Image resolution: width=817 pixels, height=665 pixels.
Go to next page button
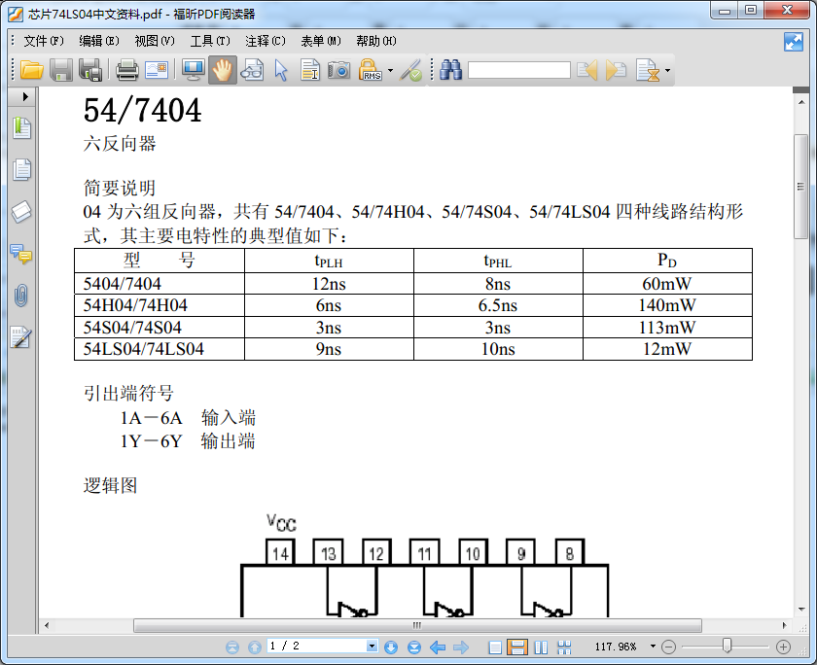tap(391, 647)
